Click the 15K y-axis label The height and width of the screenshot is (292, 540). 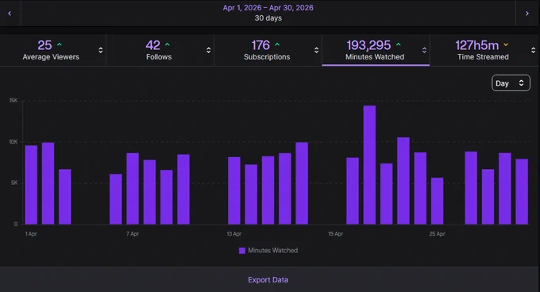13,101
